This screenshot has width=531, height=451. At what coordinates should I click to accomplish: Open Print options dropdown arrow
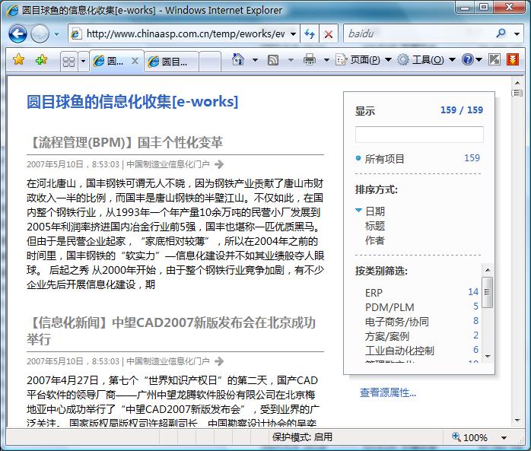tap(326, 60)
